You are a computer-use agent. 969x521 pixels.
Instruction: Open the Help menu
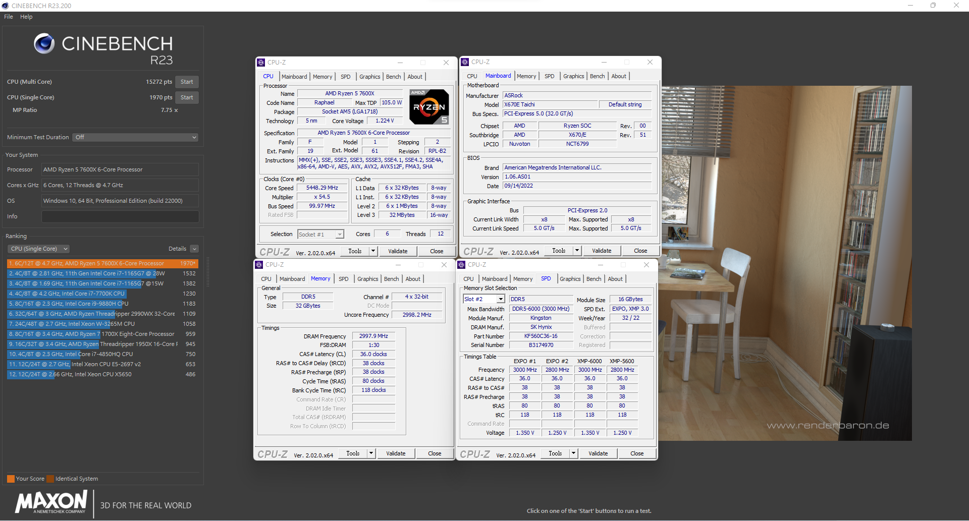[x=26, y=17]
